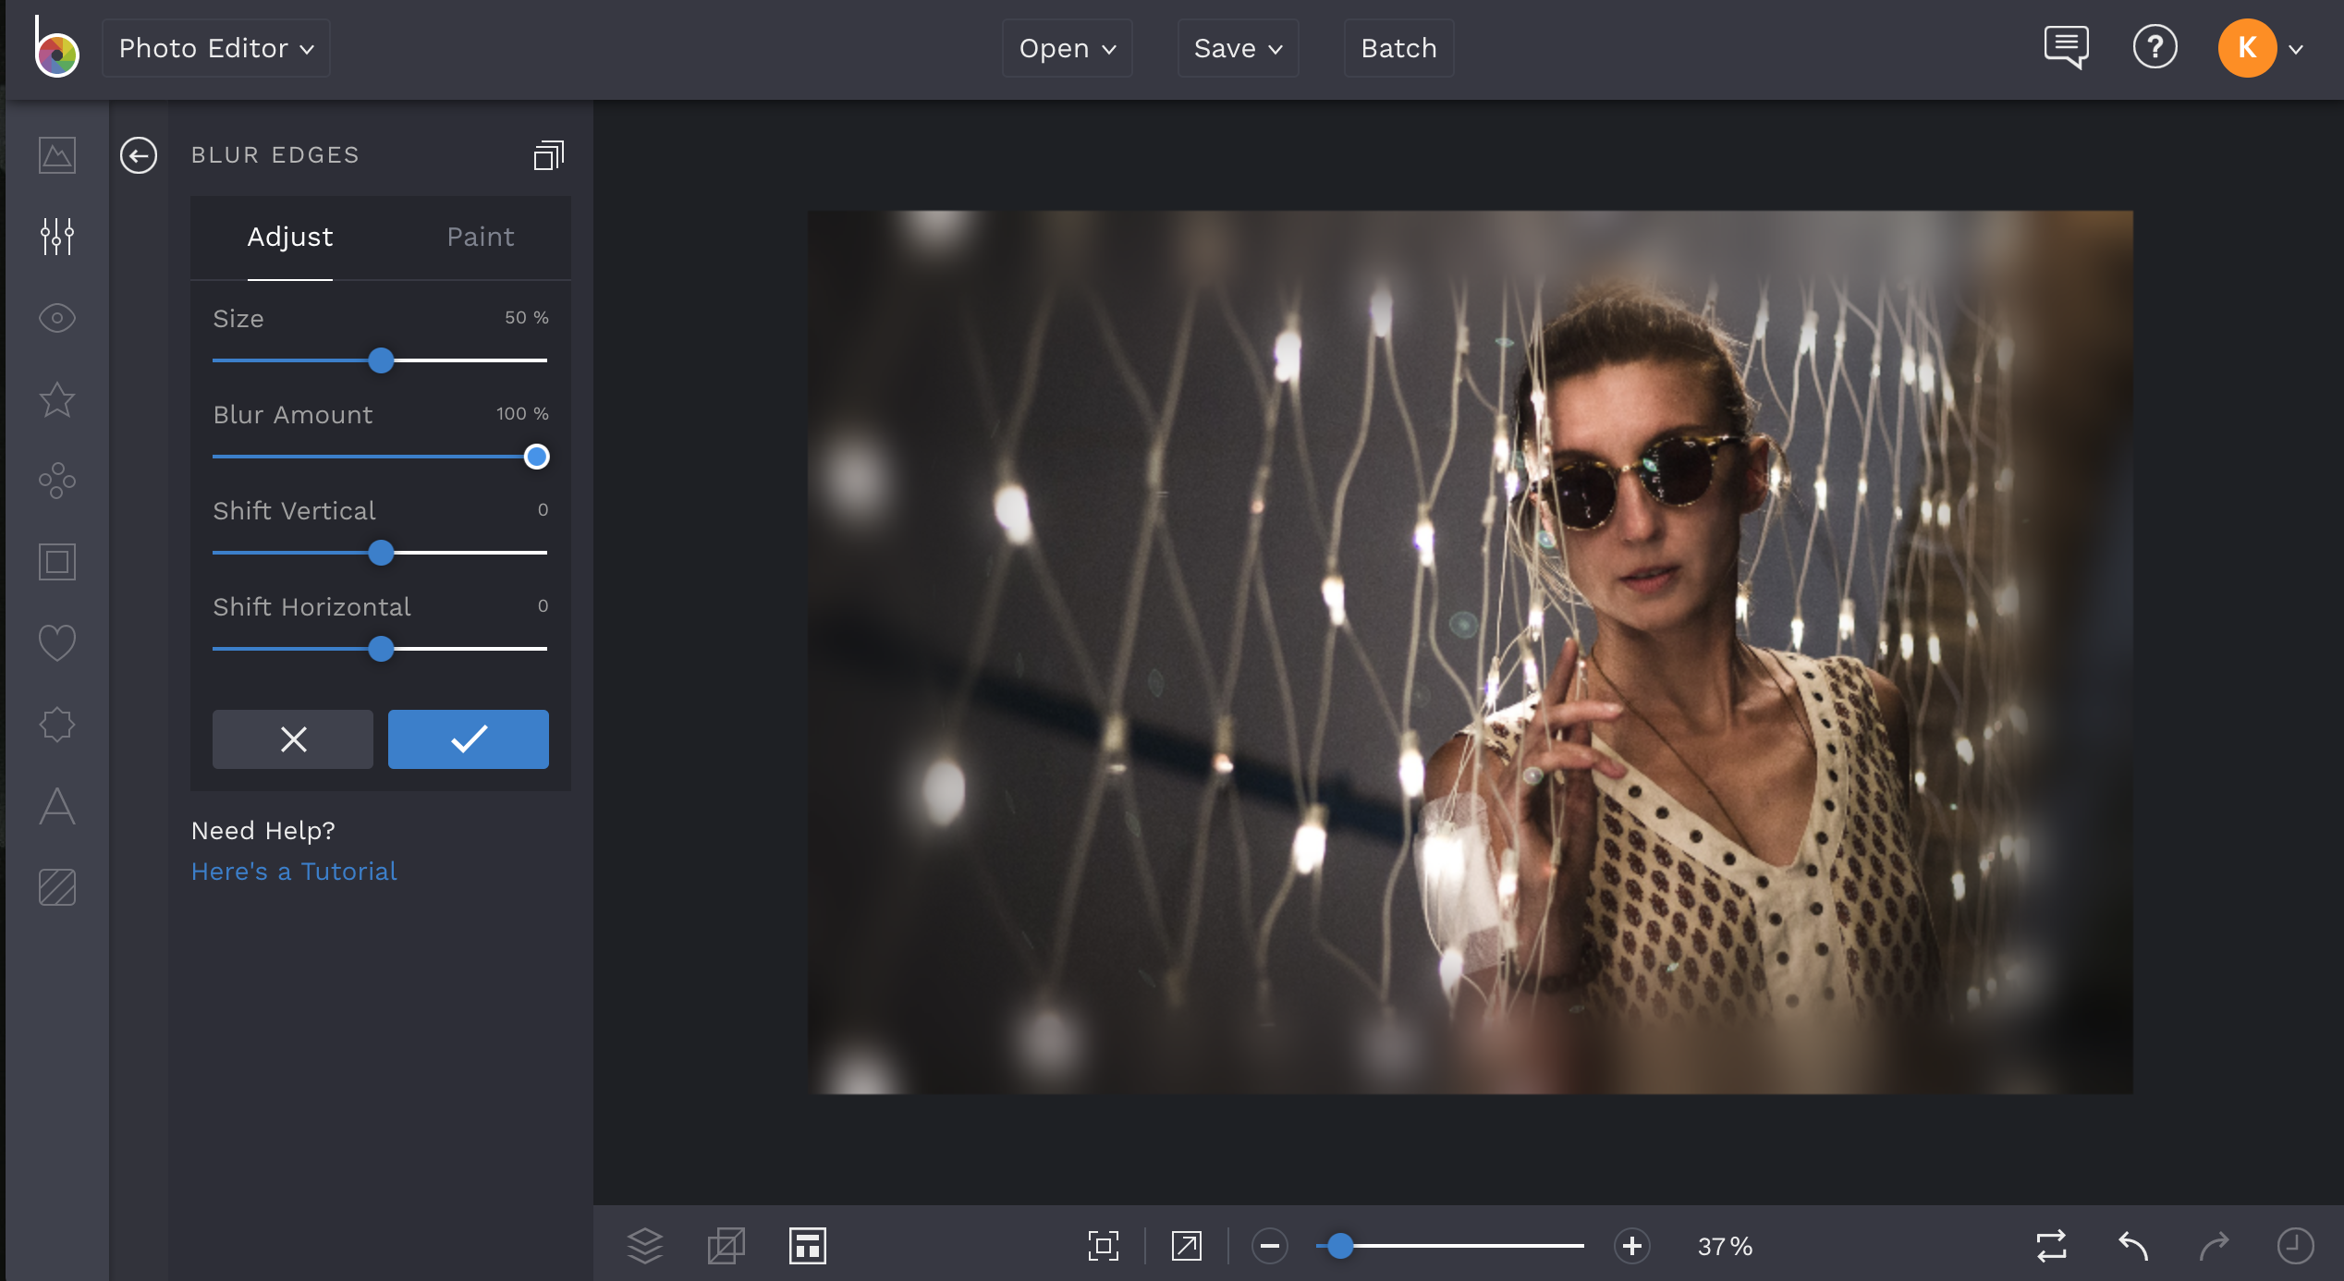Open the Overlays badge icon
The image size is (2344, 1281).
pos(57,725)
